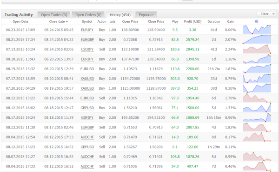View sparkline chart for 1508.00 profit trade
Viewport: 279px width, 172px height.
(x=257, y=108)
